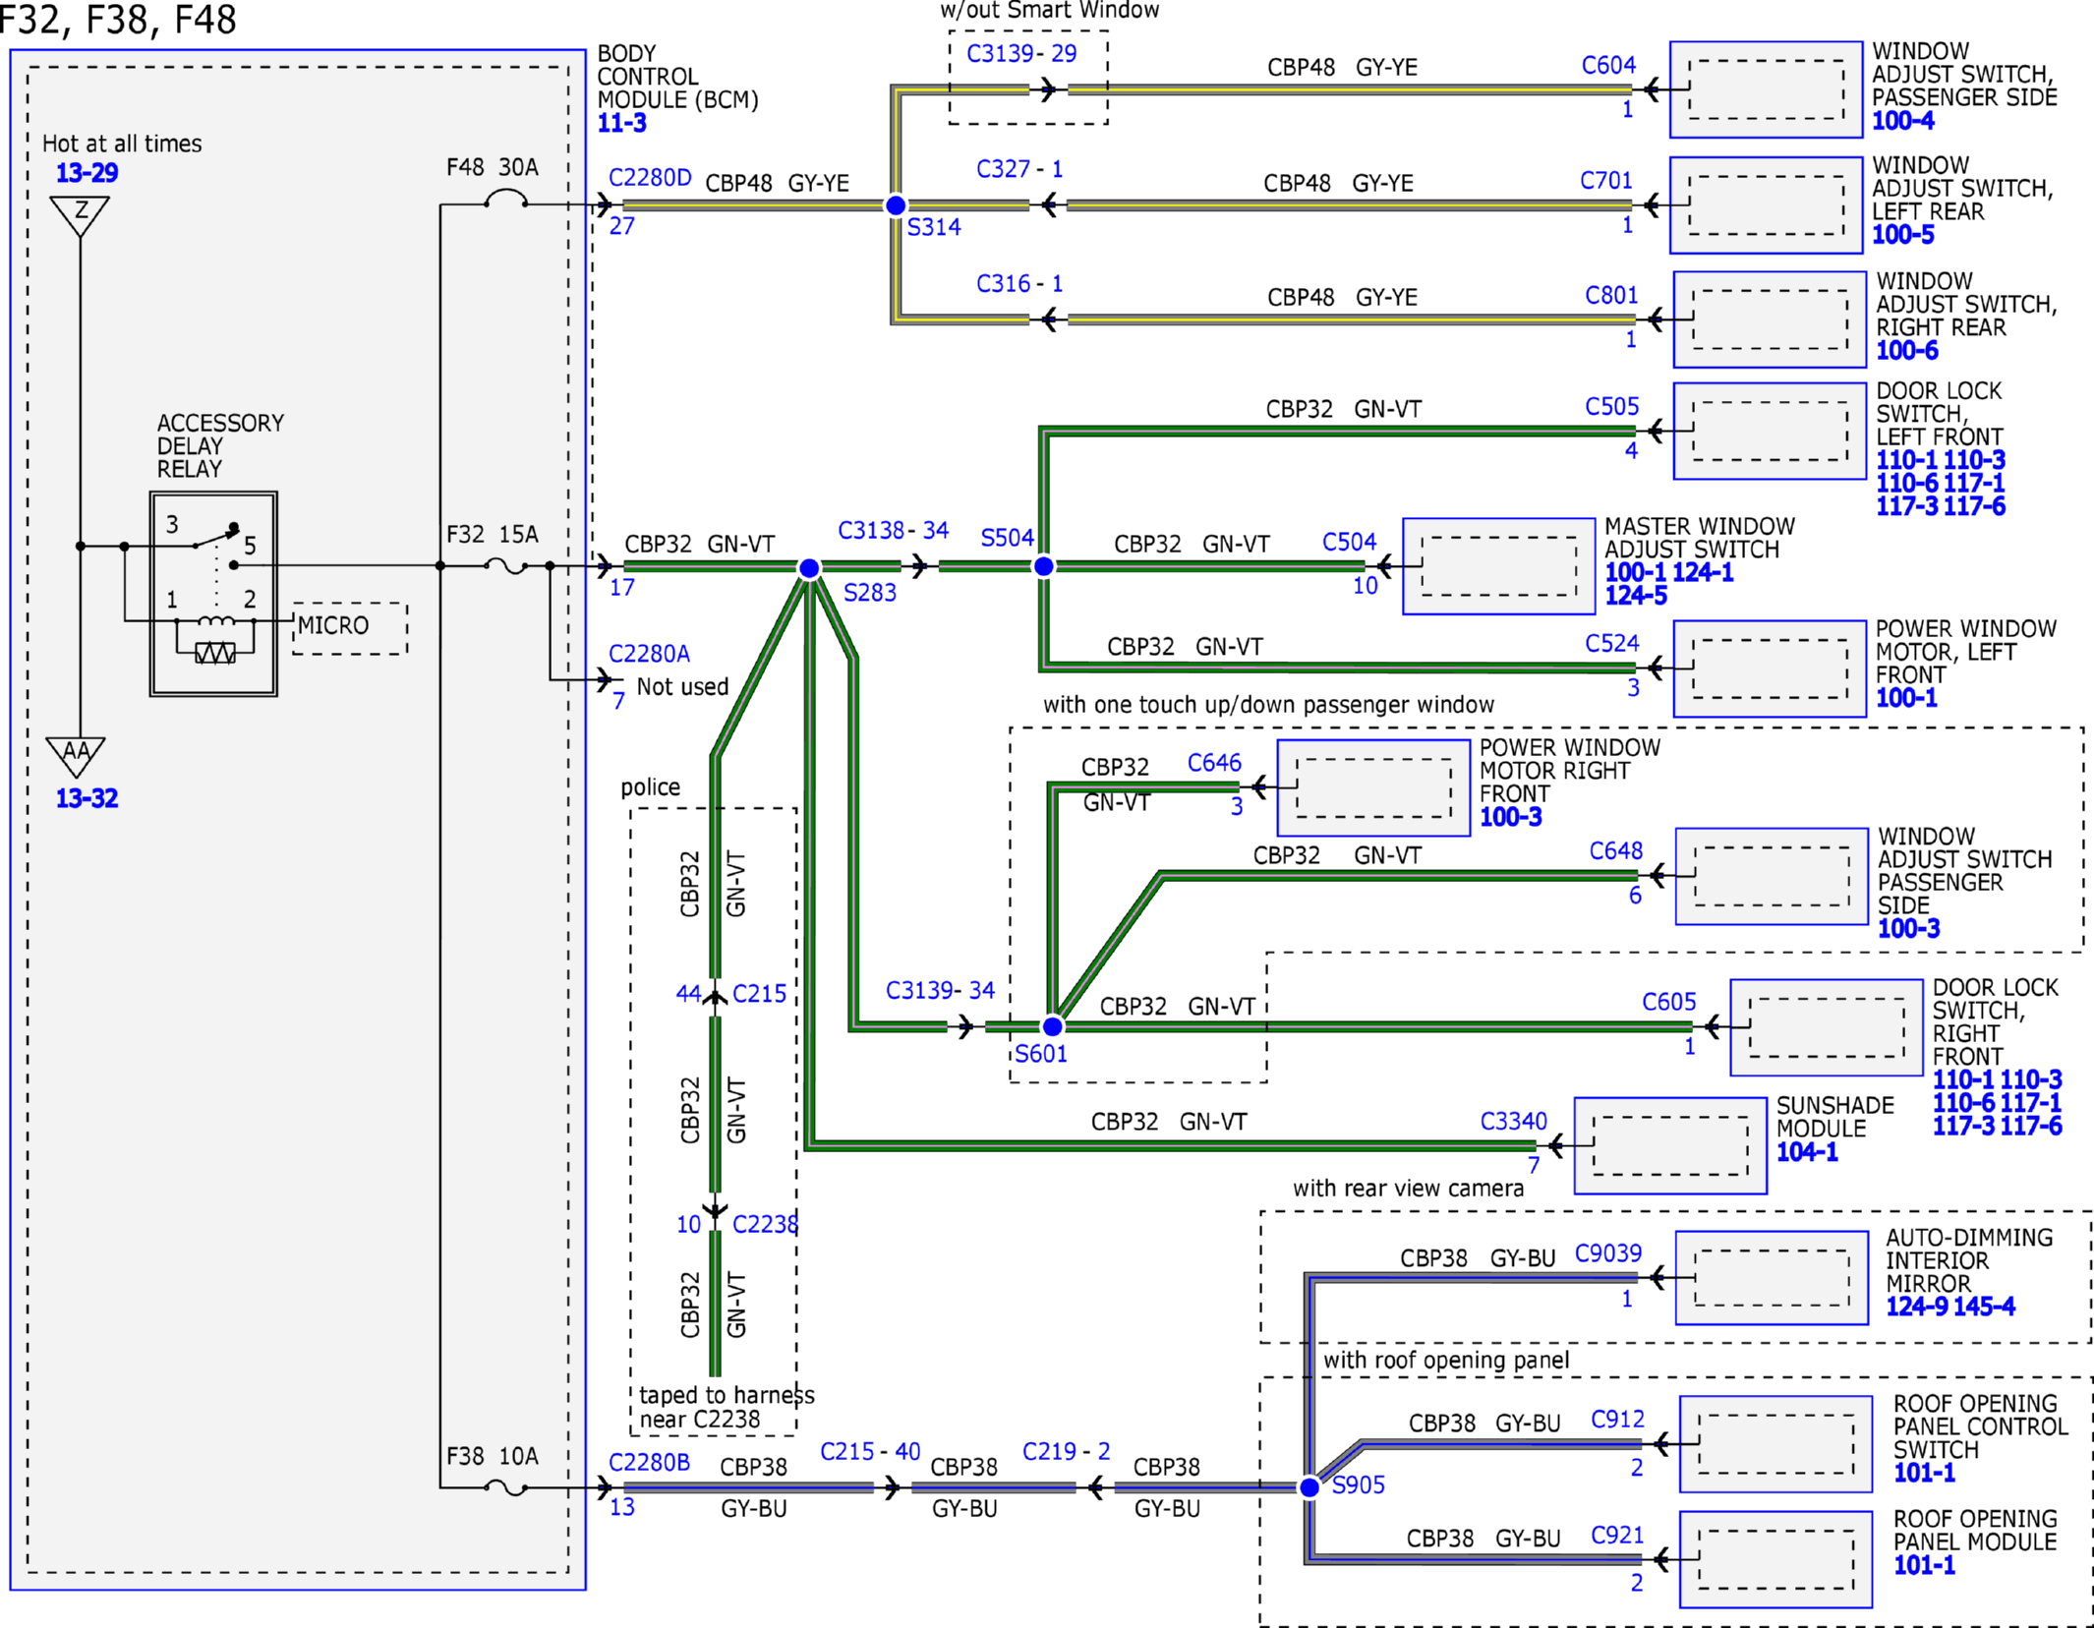Select the C219-2 connector label

(x=1067, y=1451)
